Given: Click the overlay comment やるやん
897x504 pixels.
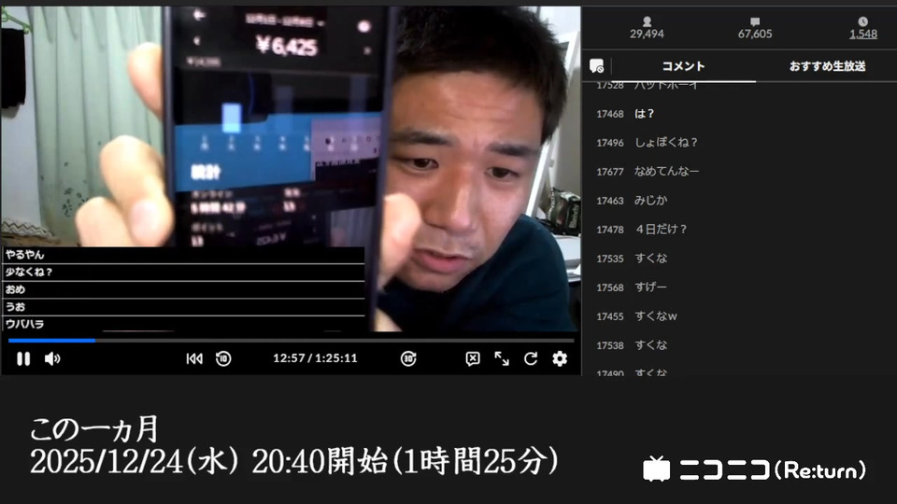Looking at the screenshot, I should 24,255.
